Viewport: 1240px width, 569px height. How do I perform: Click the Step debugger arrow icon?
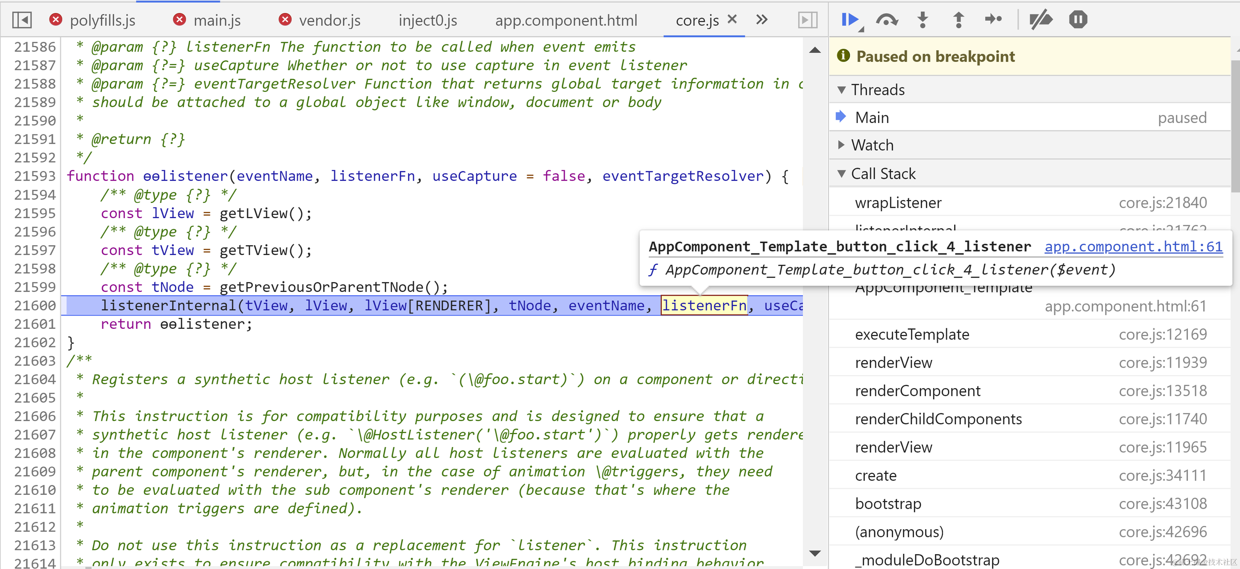(993, 20)
